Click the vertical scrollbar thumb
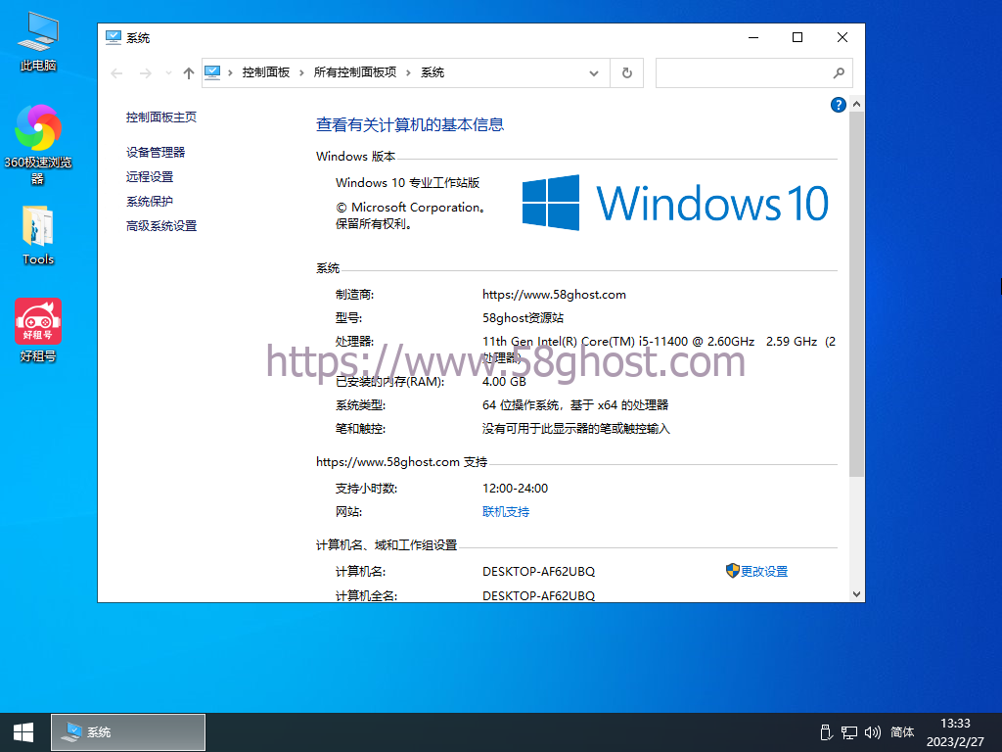 [856, 294]
